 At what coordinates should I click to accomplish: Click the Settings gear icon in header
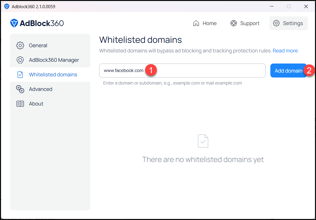(x=276, y=23)
